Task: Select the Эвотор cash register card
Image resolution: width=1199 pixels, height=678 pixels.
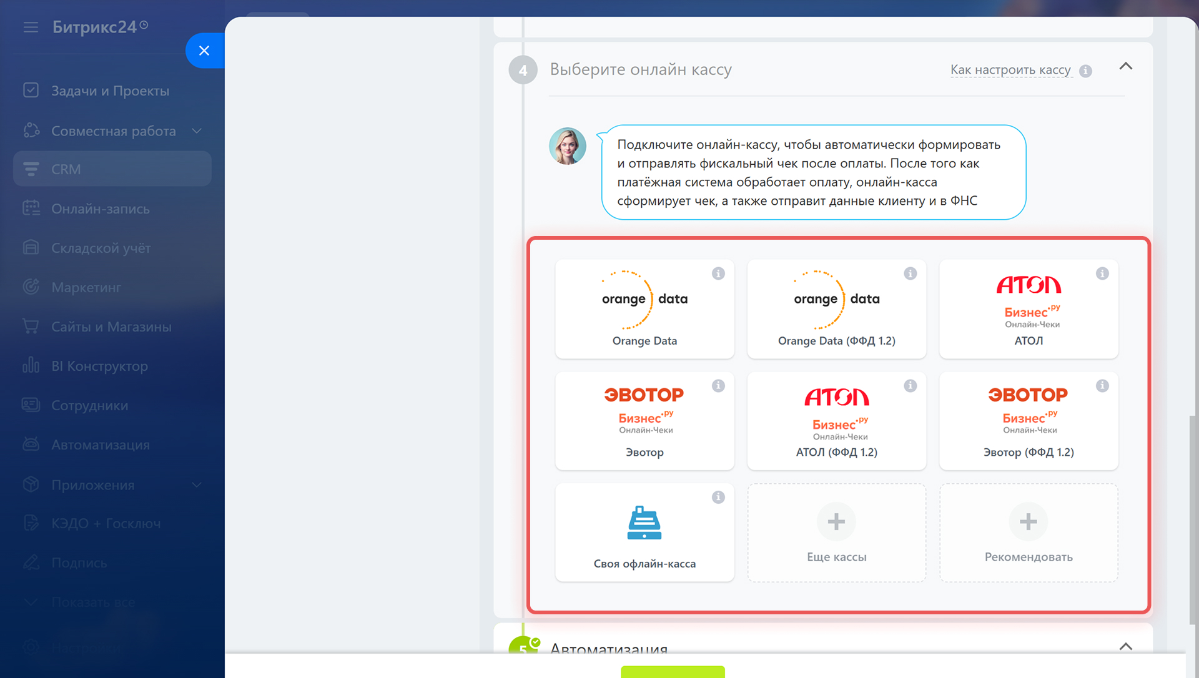Action: coord(644,420)
